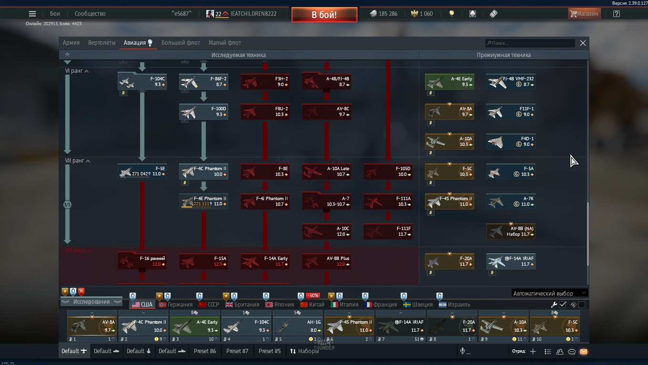
Task: Open the Бои menu
Action: tap(55, 14)
